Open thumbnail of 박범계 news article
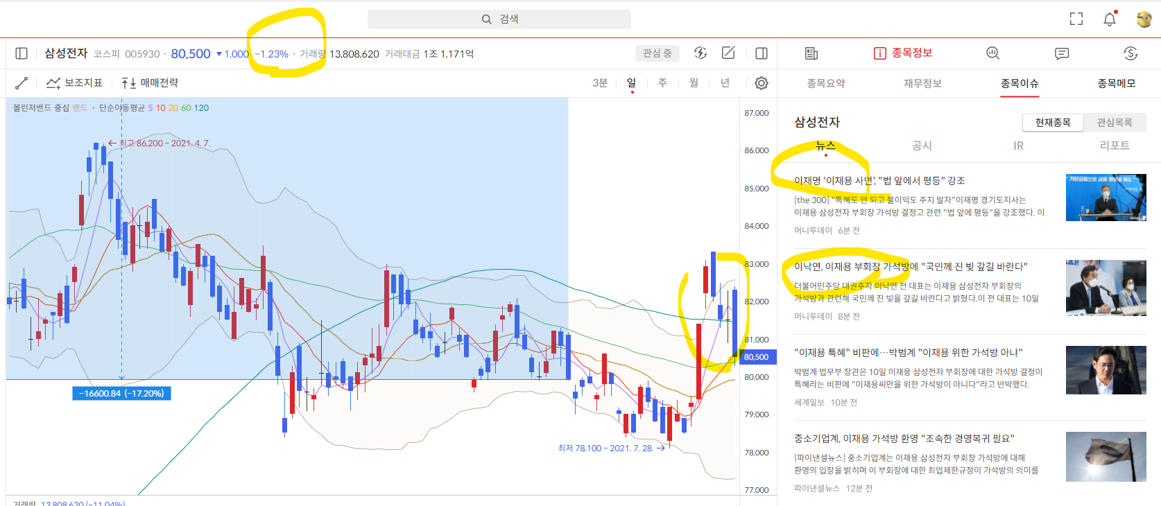The width and height of the screenshot is (1161, 506). click(x=1106, y=370)
